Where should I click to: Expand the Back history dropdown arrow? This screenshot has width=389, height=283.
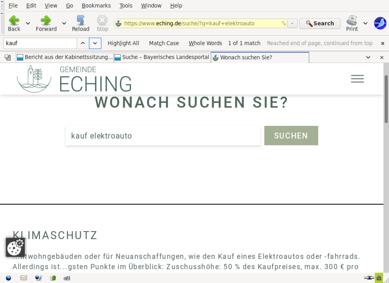(x=28, y=24)
